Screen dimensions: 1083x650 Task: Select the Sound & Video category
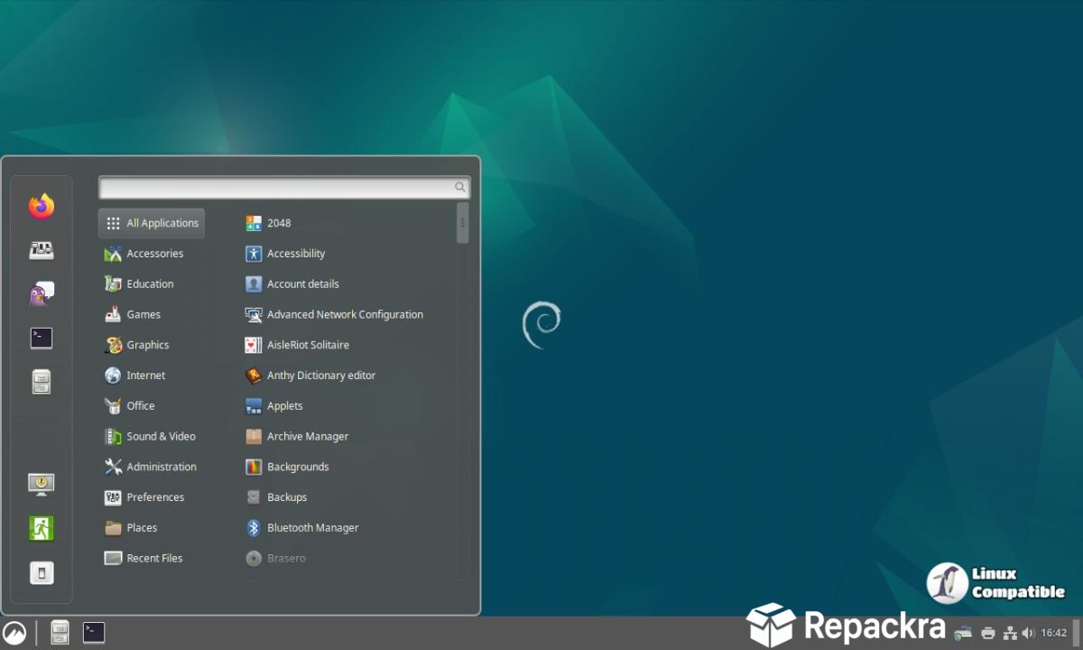coord(152,436)
